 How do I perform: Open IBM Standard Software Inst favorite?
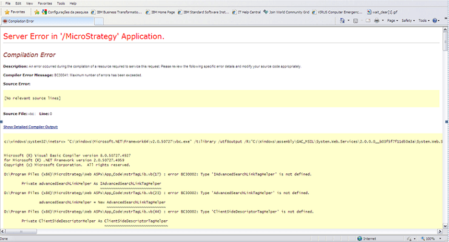click(203, 12)
